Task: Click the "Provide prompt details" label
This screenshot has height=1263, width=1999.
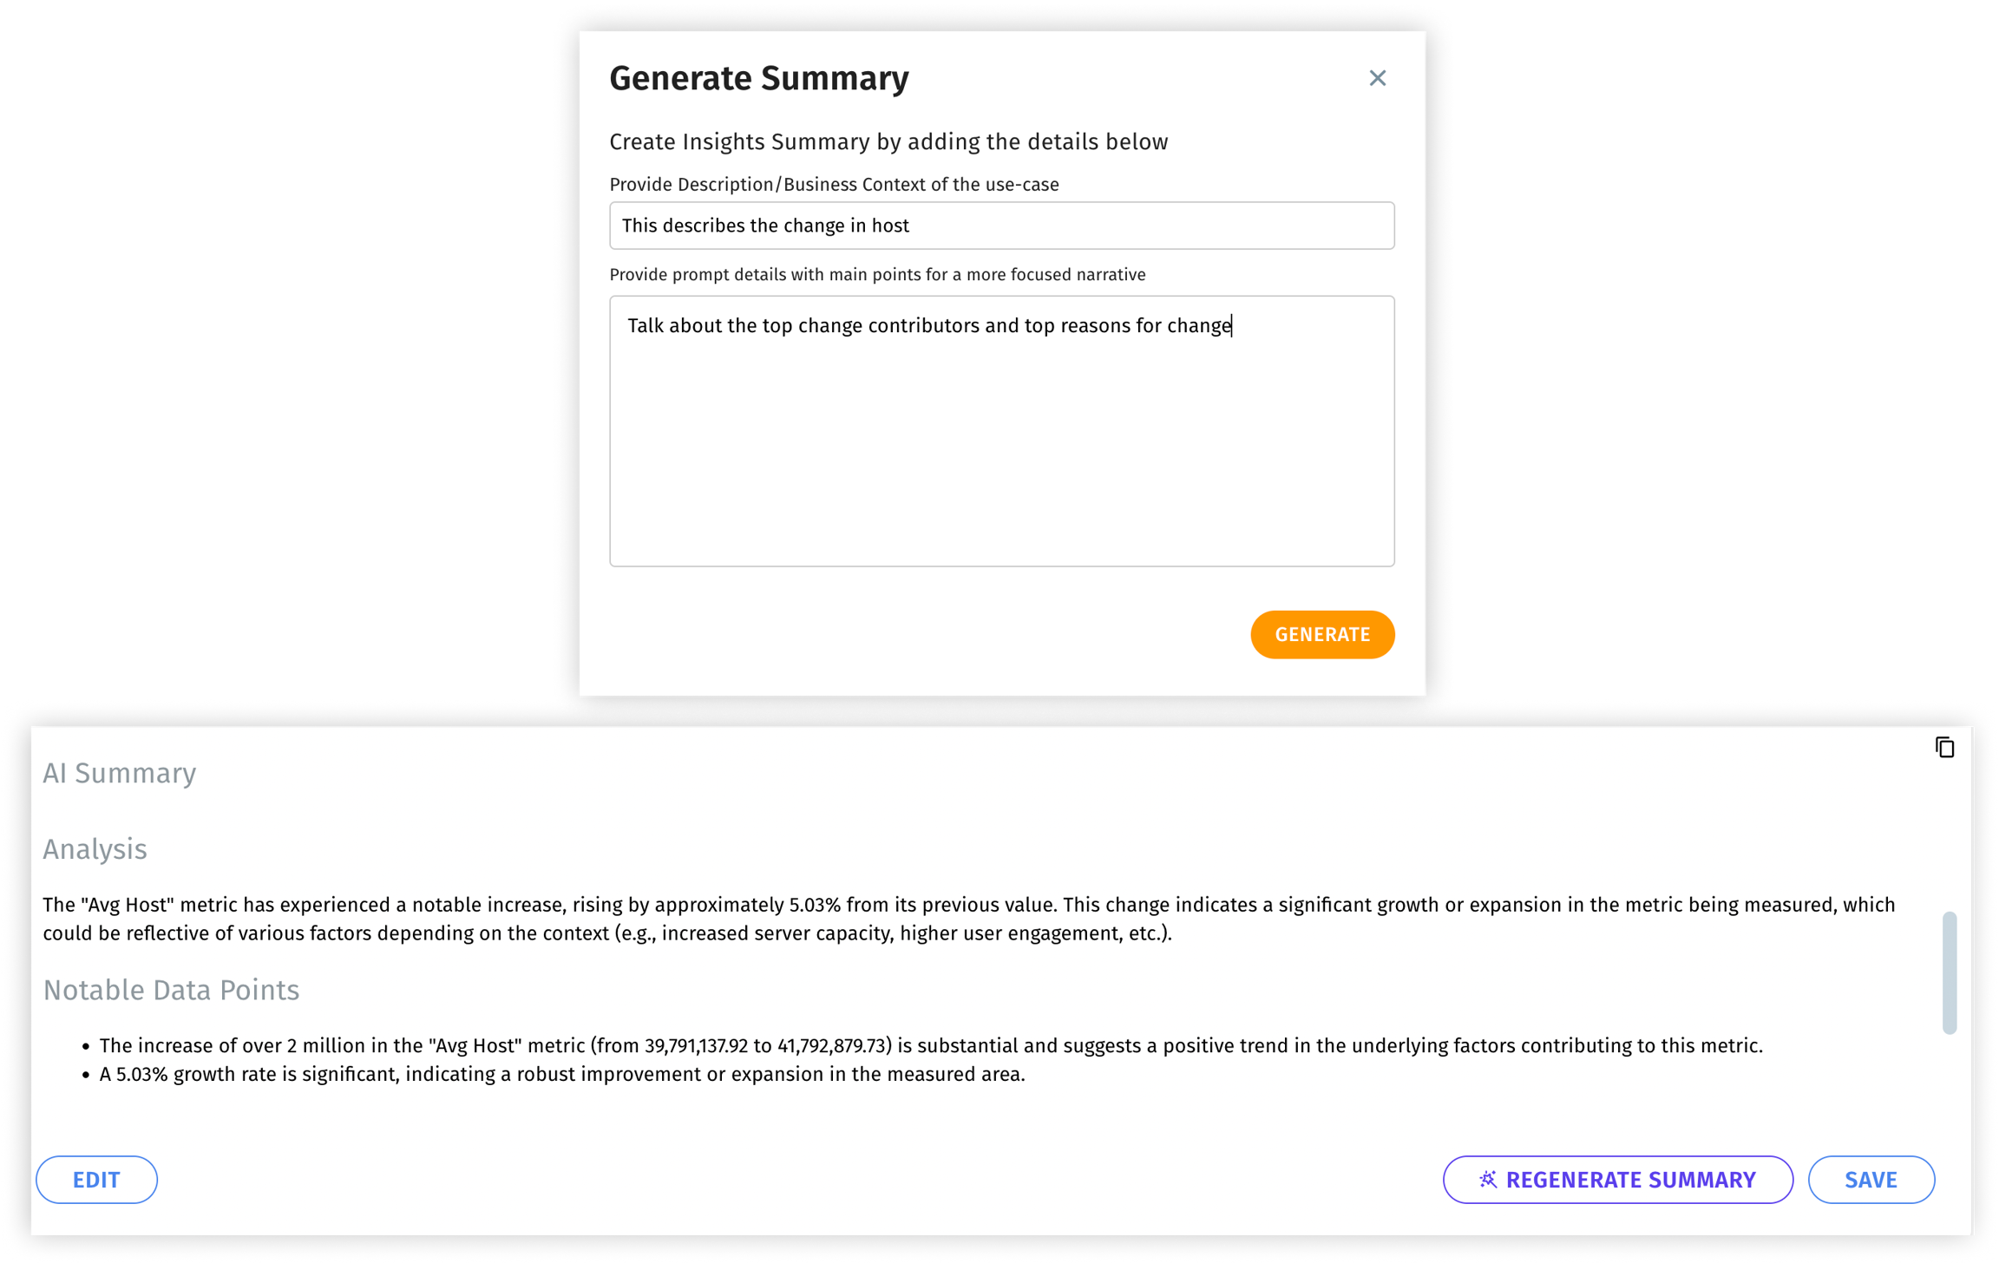Action: tap(877, 275)
